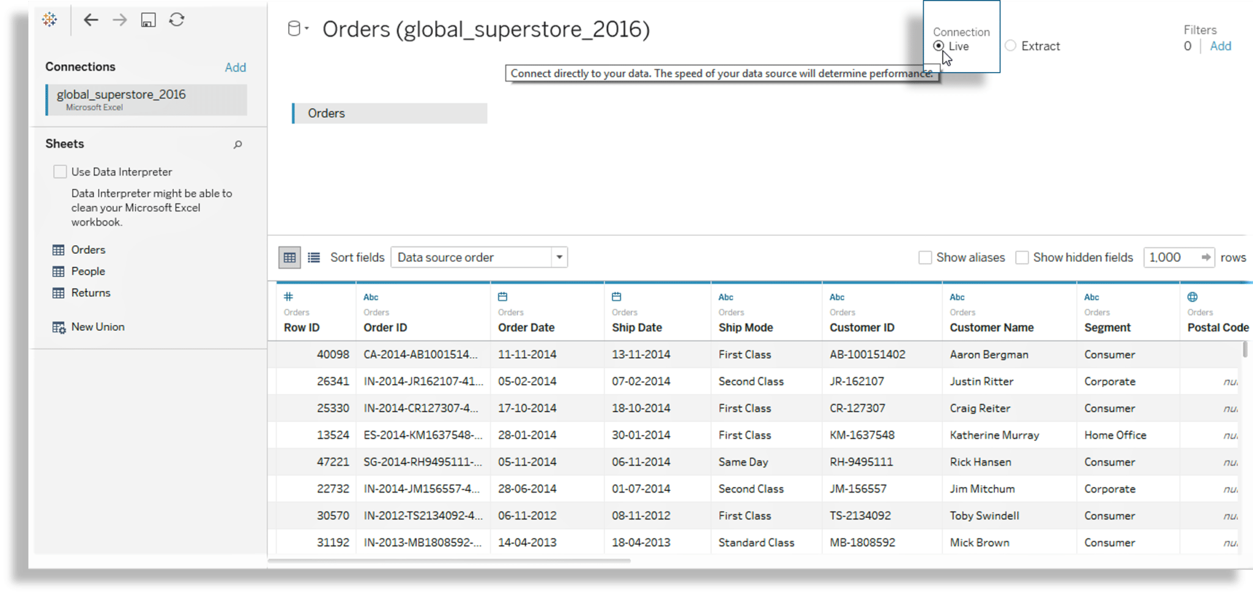This screenshot has height=595, width=1253.
Task: Refresh the data source
Action: click(x=177, y=20)
